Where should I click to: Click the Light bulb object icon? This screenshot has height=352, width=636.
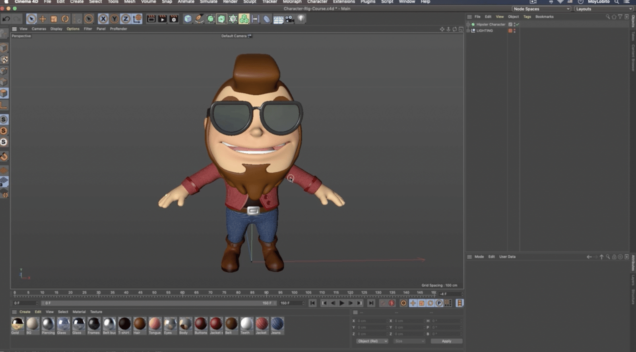(x=301, y=19)
